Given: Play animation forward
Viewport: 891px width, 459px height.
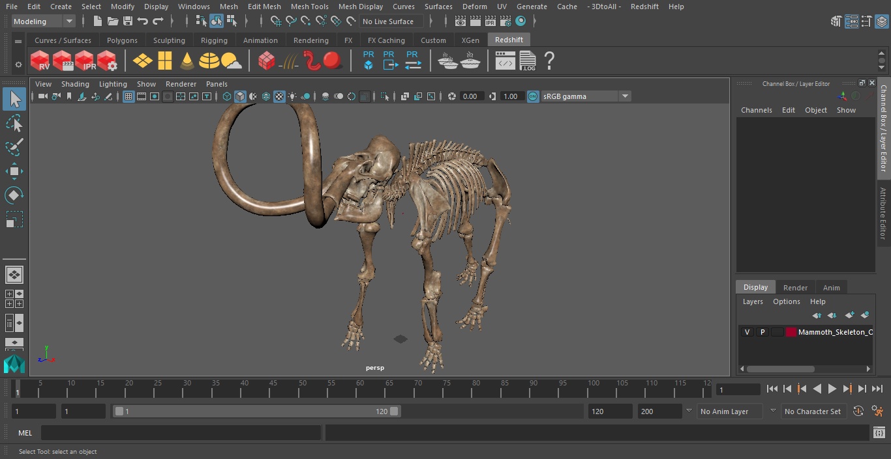Looking at the screenshot, I should click(x=832, y=389).
